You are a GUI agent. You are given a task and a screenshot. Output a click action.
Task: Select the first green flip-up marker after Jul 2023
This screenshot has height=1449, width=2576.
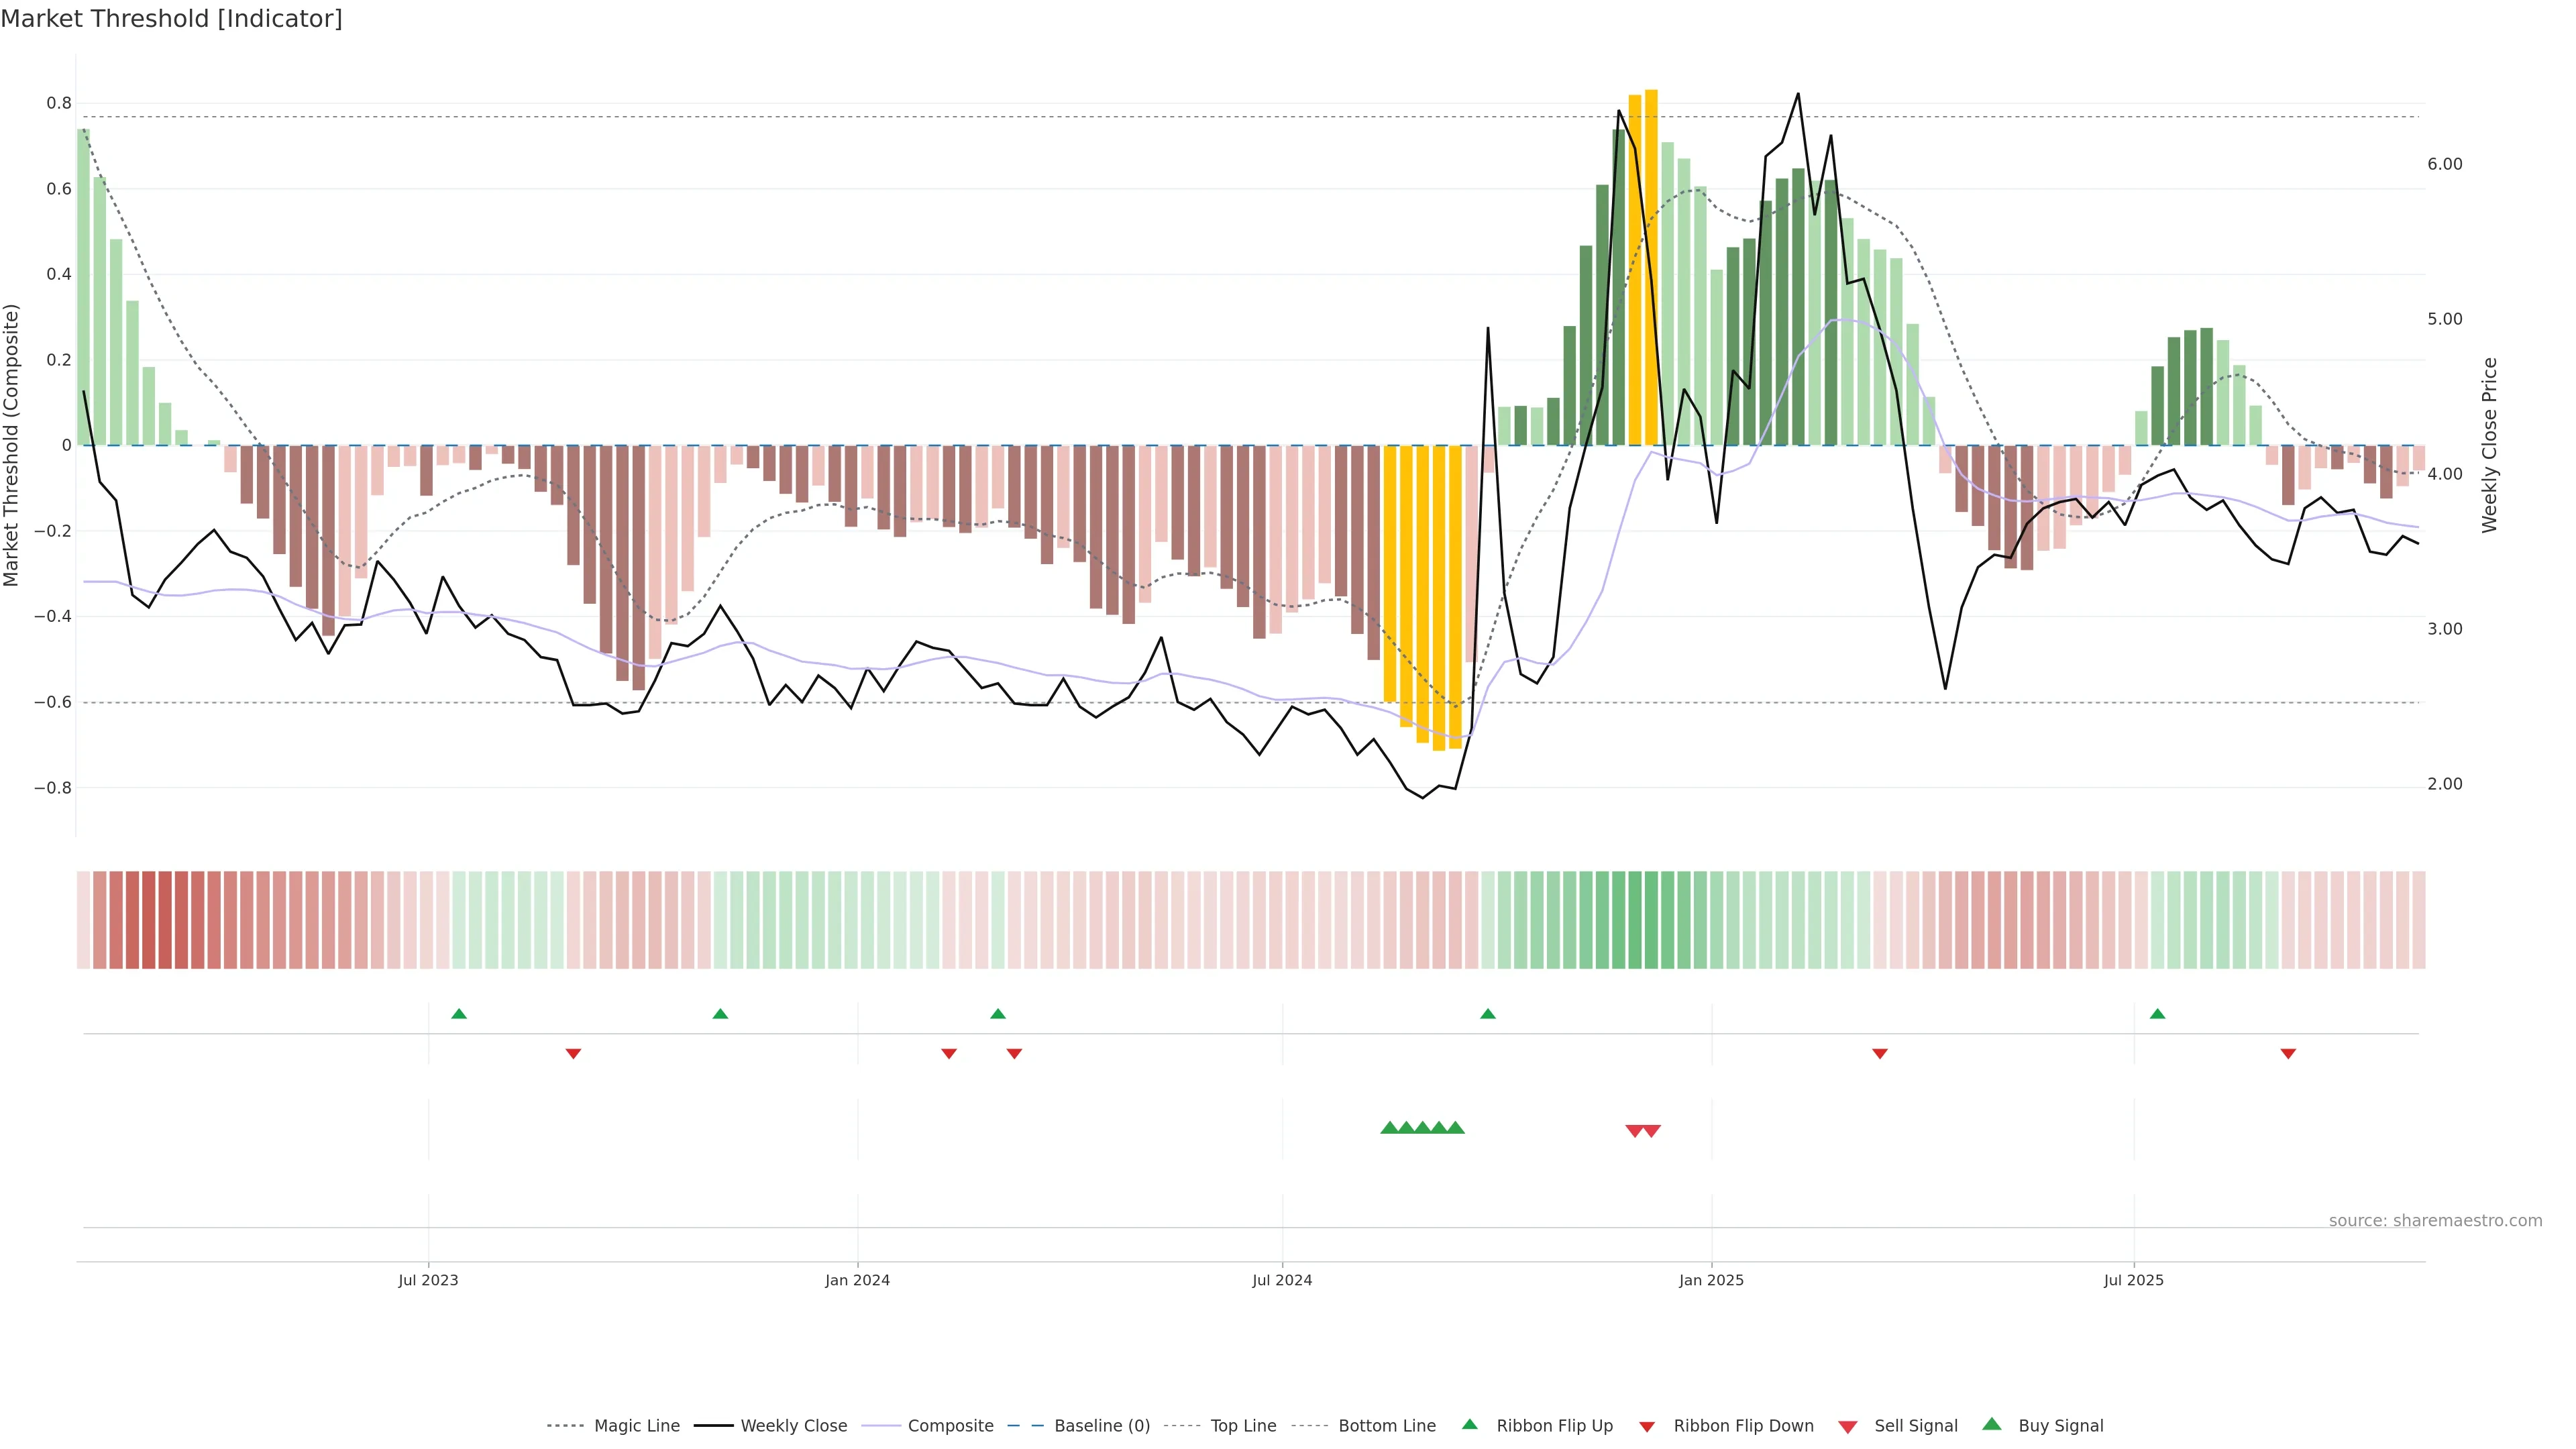[x=459, y=1014]
